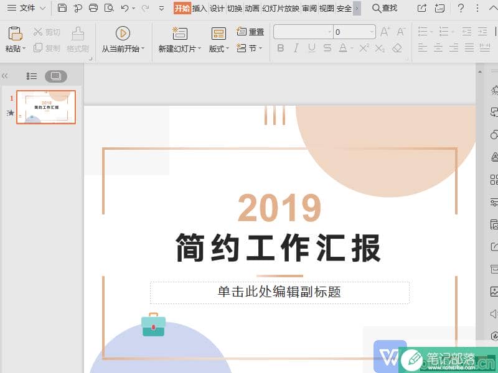Viewport: 498px width, 373px height.
Task: Apply the font color A button
Action: (343, 48)
